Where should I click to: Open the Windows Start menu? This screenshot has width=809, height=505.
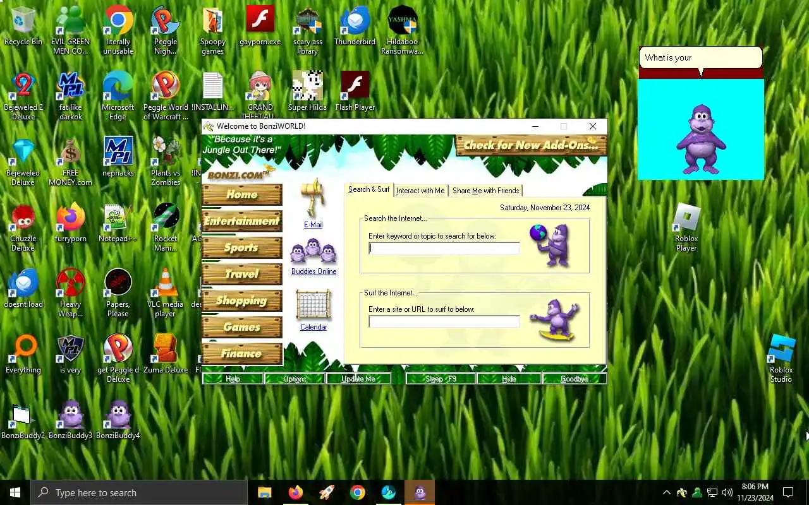pos(15,492)
